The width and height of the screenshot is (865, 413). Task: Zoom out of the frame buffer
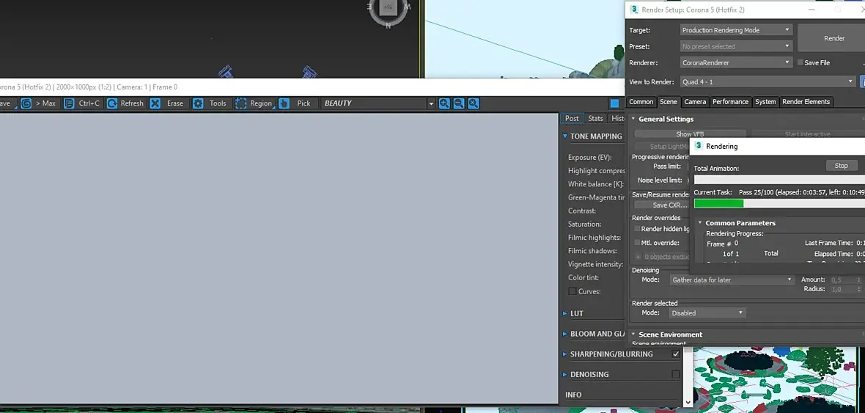tap(458, 103)
